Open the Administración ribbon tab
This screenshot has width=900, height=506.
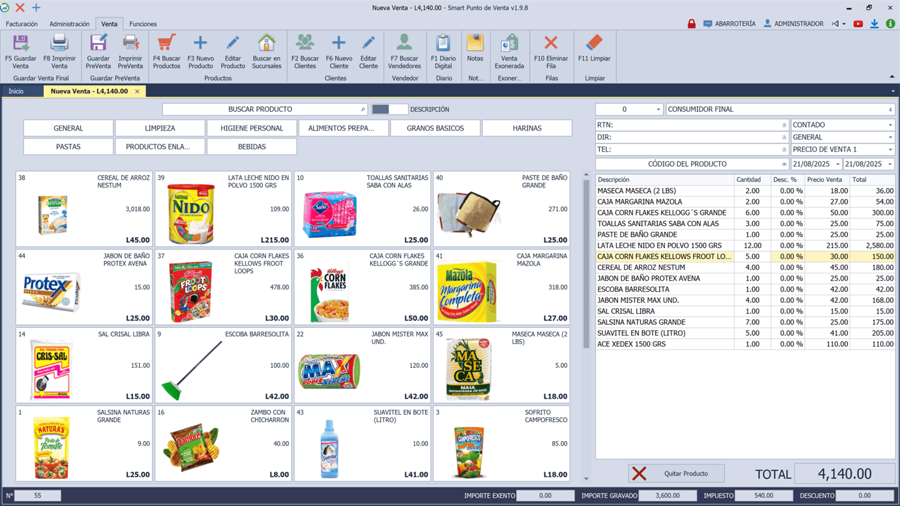69,24
